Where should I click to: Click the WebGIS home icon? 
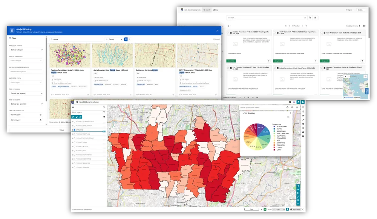point(298,102)
